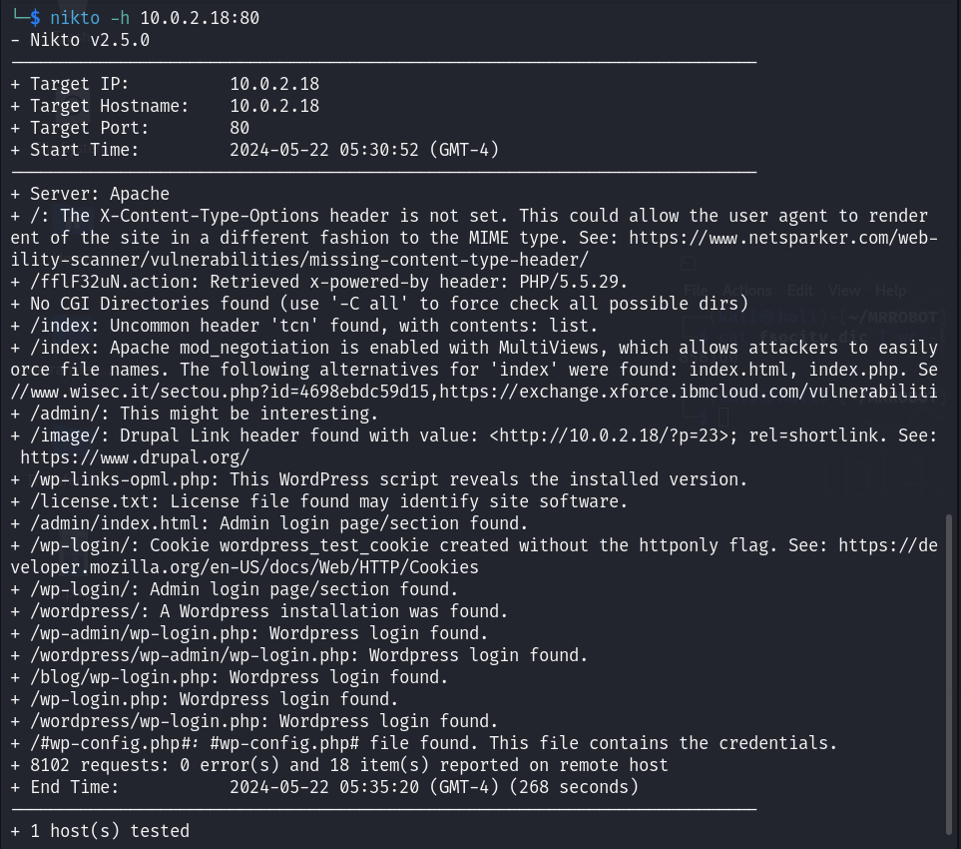Open the View menu
Screen dimensions: 961x849
(x=843, y=291)
